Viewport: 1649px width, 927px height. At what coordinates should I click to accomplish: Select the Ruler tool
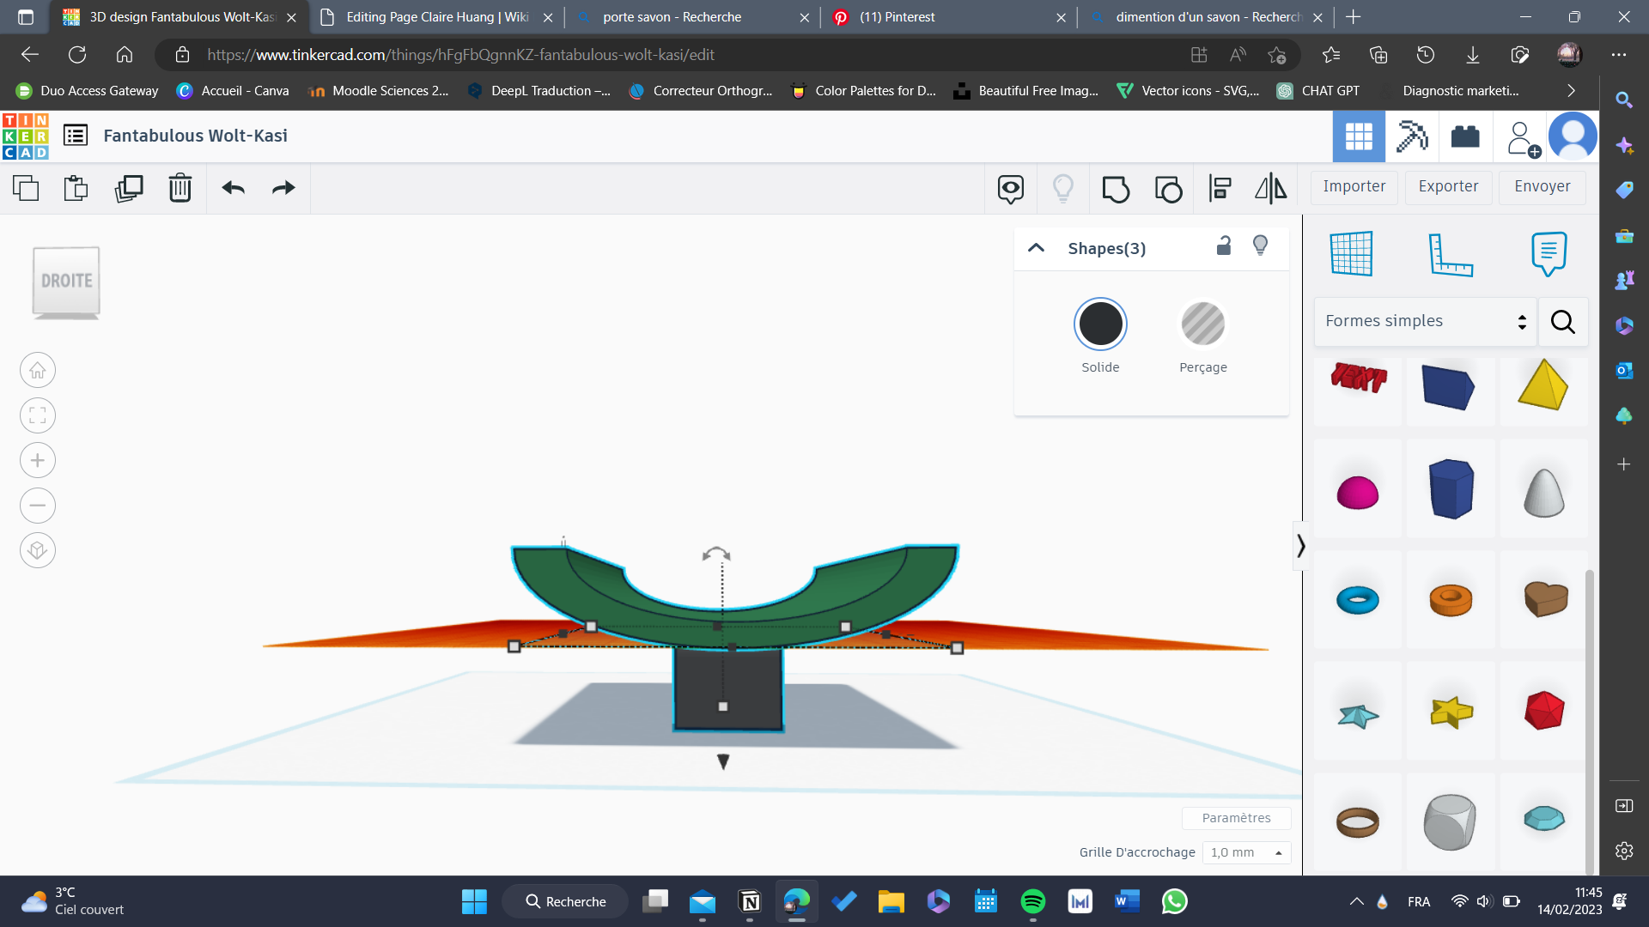[1451, 254]
